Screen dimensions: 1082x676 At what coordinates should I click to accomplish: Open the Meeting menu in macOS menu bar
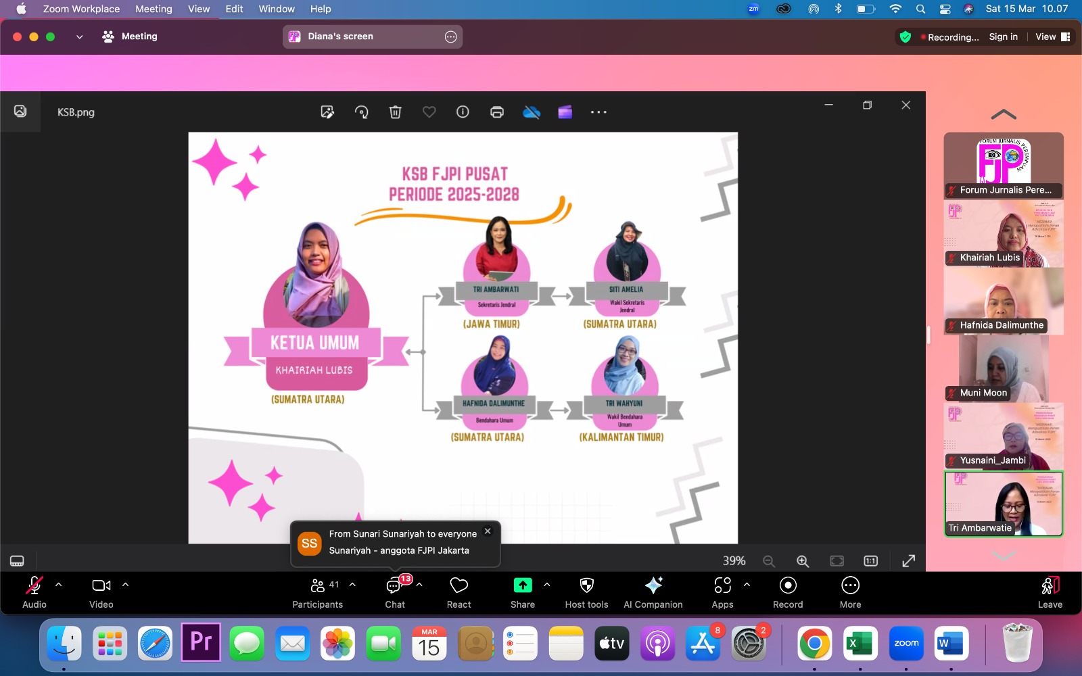(x=154, y=9)
